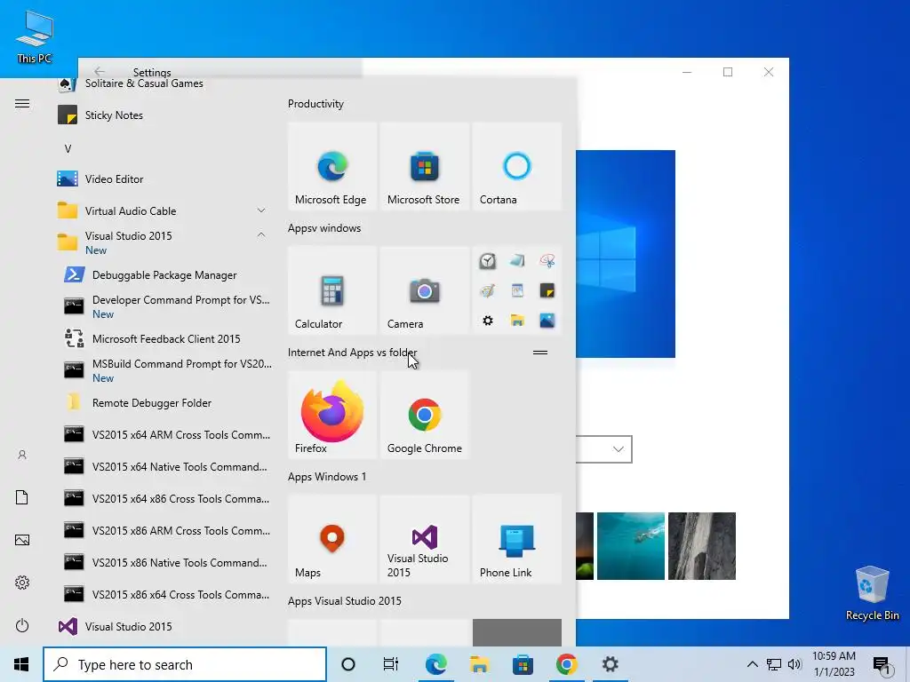910x682 pixels.
Task: Show hidden system tray icons
Action: [x=752, y=664]
